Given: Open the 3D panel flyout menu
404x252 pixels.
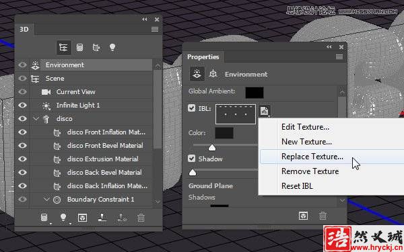Looking at the screenshot, I should click(x=155, y=30).
